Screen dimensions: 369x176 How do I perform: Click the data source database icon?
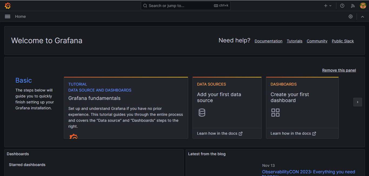point(202,113)
